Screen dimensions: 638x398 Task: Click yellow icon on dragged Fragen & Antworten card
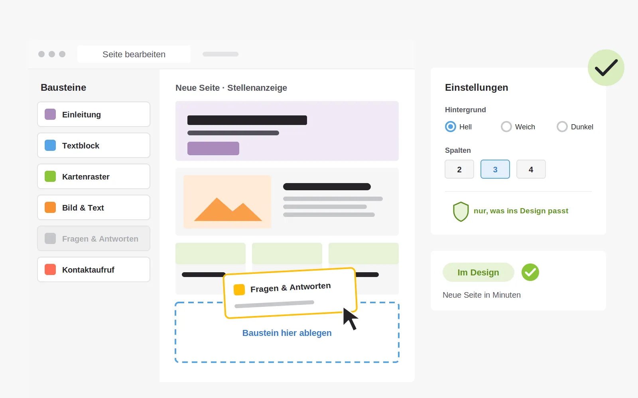[x=239, y=289]
